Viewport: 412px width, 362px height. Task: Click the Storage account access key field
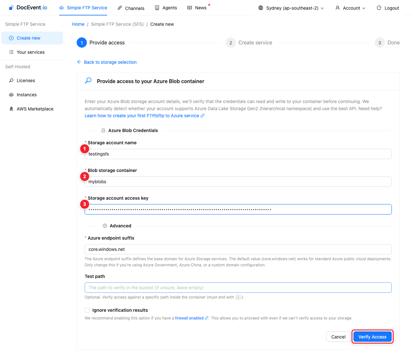pyautogui.click(x=238, y=209)
